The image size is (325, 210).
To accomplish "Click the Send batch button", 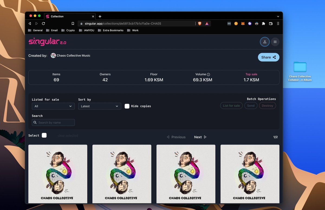I will pyautogui.click(x=251, y=106).
